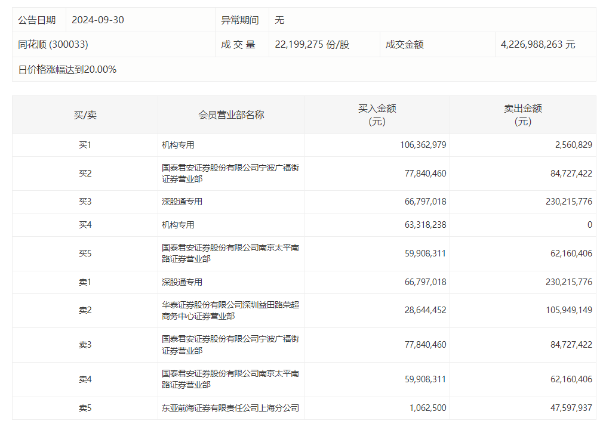Click 机构专用 in the 买1 row

(x=178, y=145)
